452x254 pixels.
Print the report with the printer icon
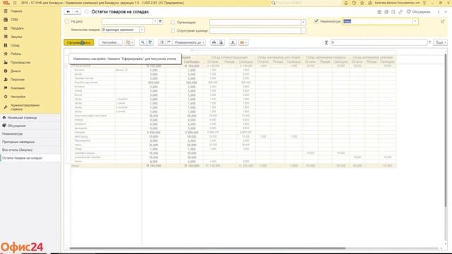click(214, 42)
